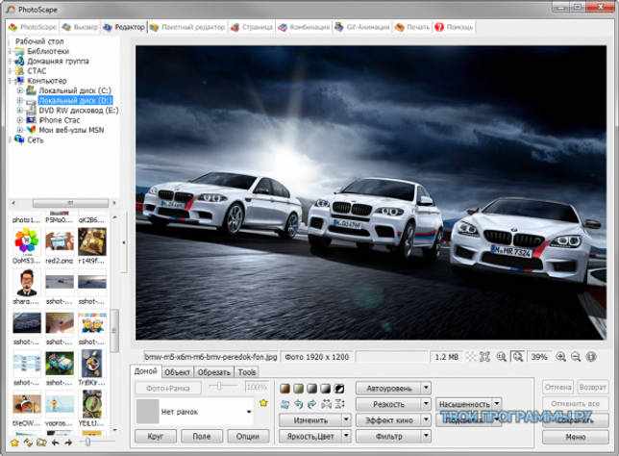Expand the DVD RW дисковод (E:) node
The width and height of the screenshot is (619, 456).
pyautogui.click(x=20, y=111)
